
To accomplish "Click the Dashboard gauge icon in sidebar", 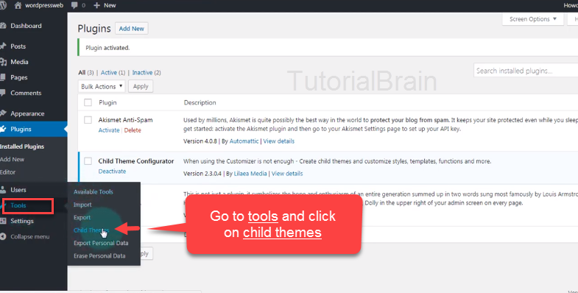I will pyautogui.click(x=3, y=26).
